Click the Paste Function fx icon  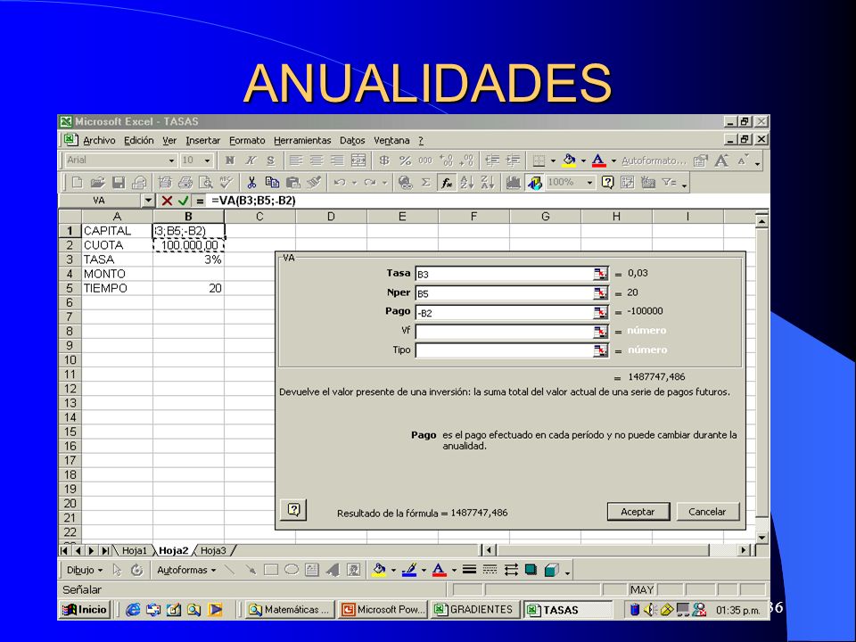point(447,182)
